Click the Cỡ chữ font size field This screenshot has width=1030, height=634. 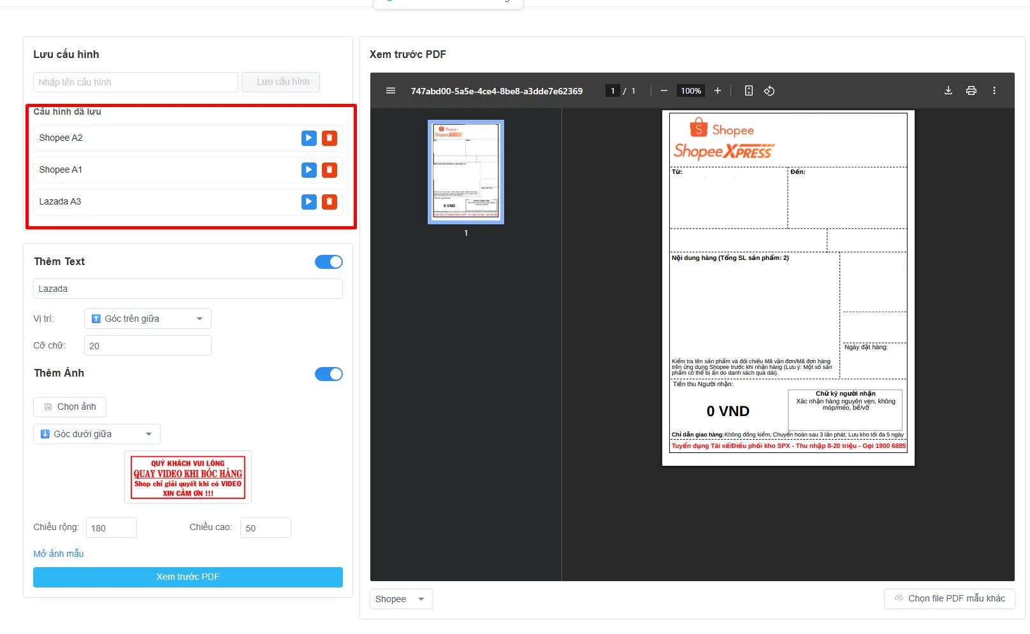pos(148,345)
